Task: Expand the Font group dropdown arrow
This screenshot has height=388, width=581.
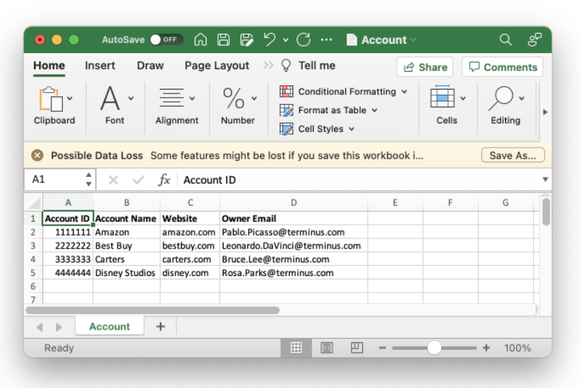Action: point(131,98)
